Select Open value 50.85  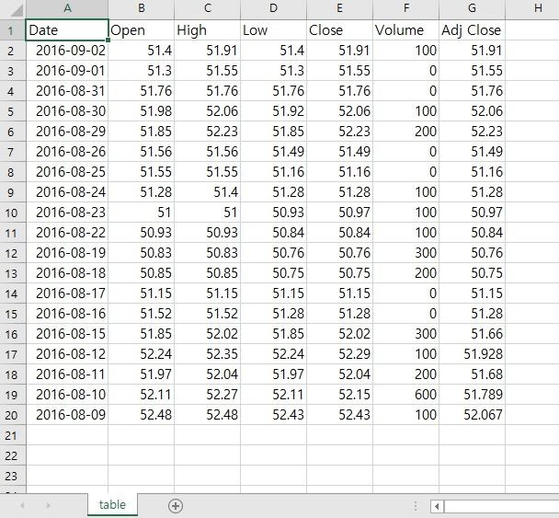(142, 273)
